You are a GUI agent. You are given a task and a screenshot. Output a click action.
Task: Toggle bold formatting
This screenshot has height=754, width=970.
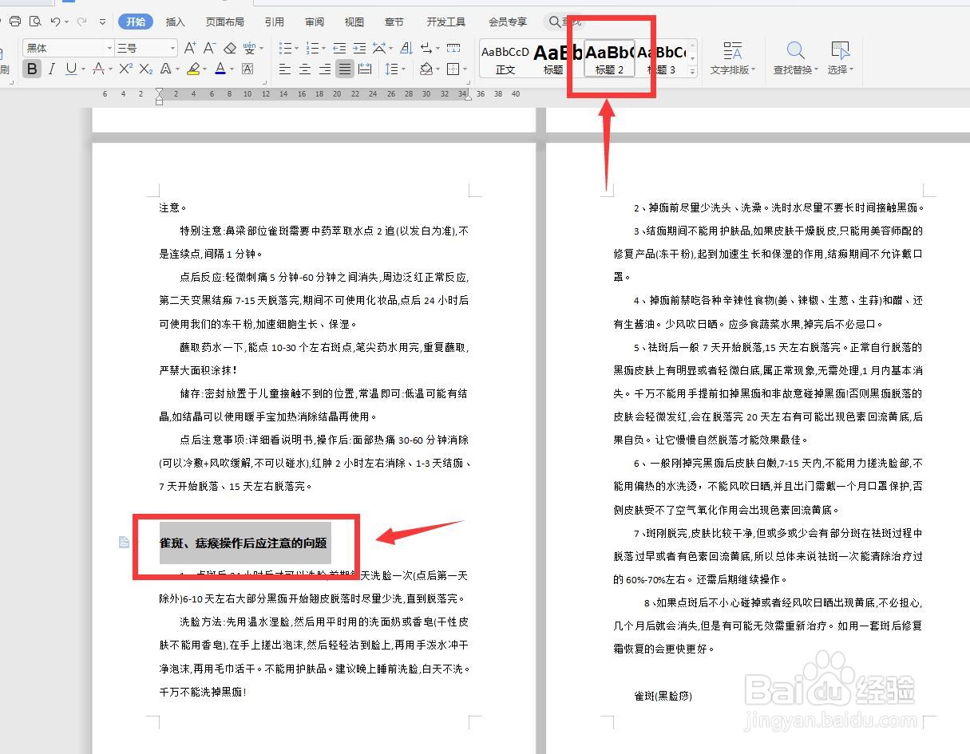pos(32,69)
